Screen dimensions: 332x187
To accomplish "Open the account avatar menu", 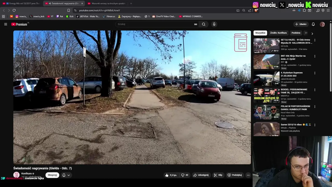I will coord(322,24).
